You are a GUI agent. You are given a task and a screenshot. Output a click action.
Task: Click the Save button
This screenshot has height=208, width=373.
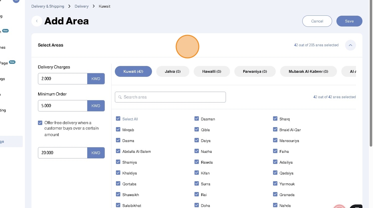[349, 21]
